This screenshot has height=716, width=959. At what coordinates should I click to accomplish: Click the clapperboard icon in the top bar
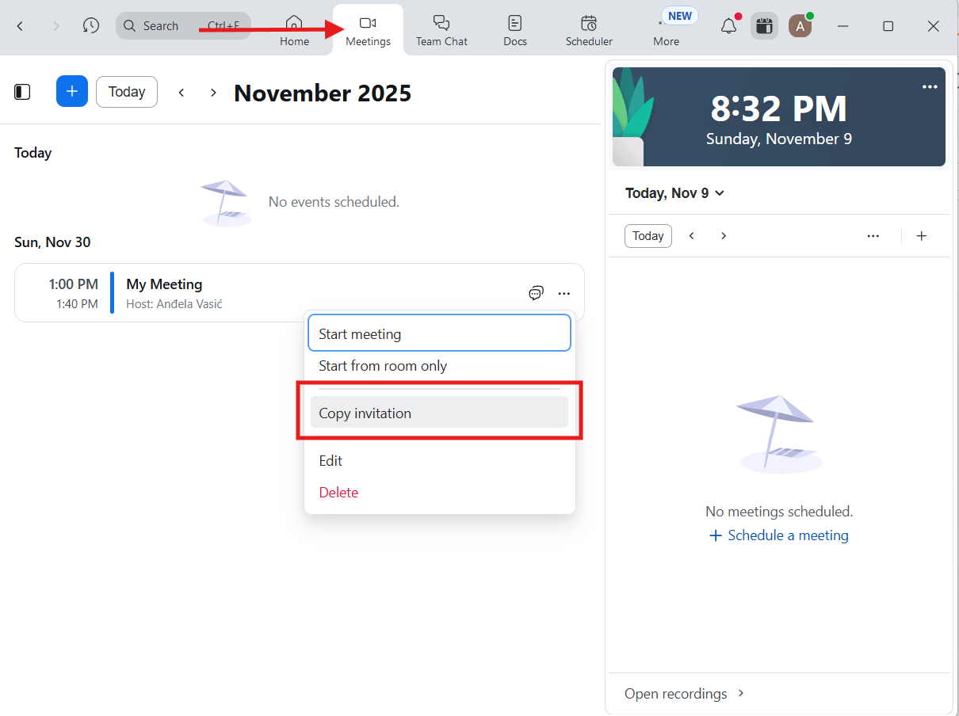coord(764,26)
